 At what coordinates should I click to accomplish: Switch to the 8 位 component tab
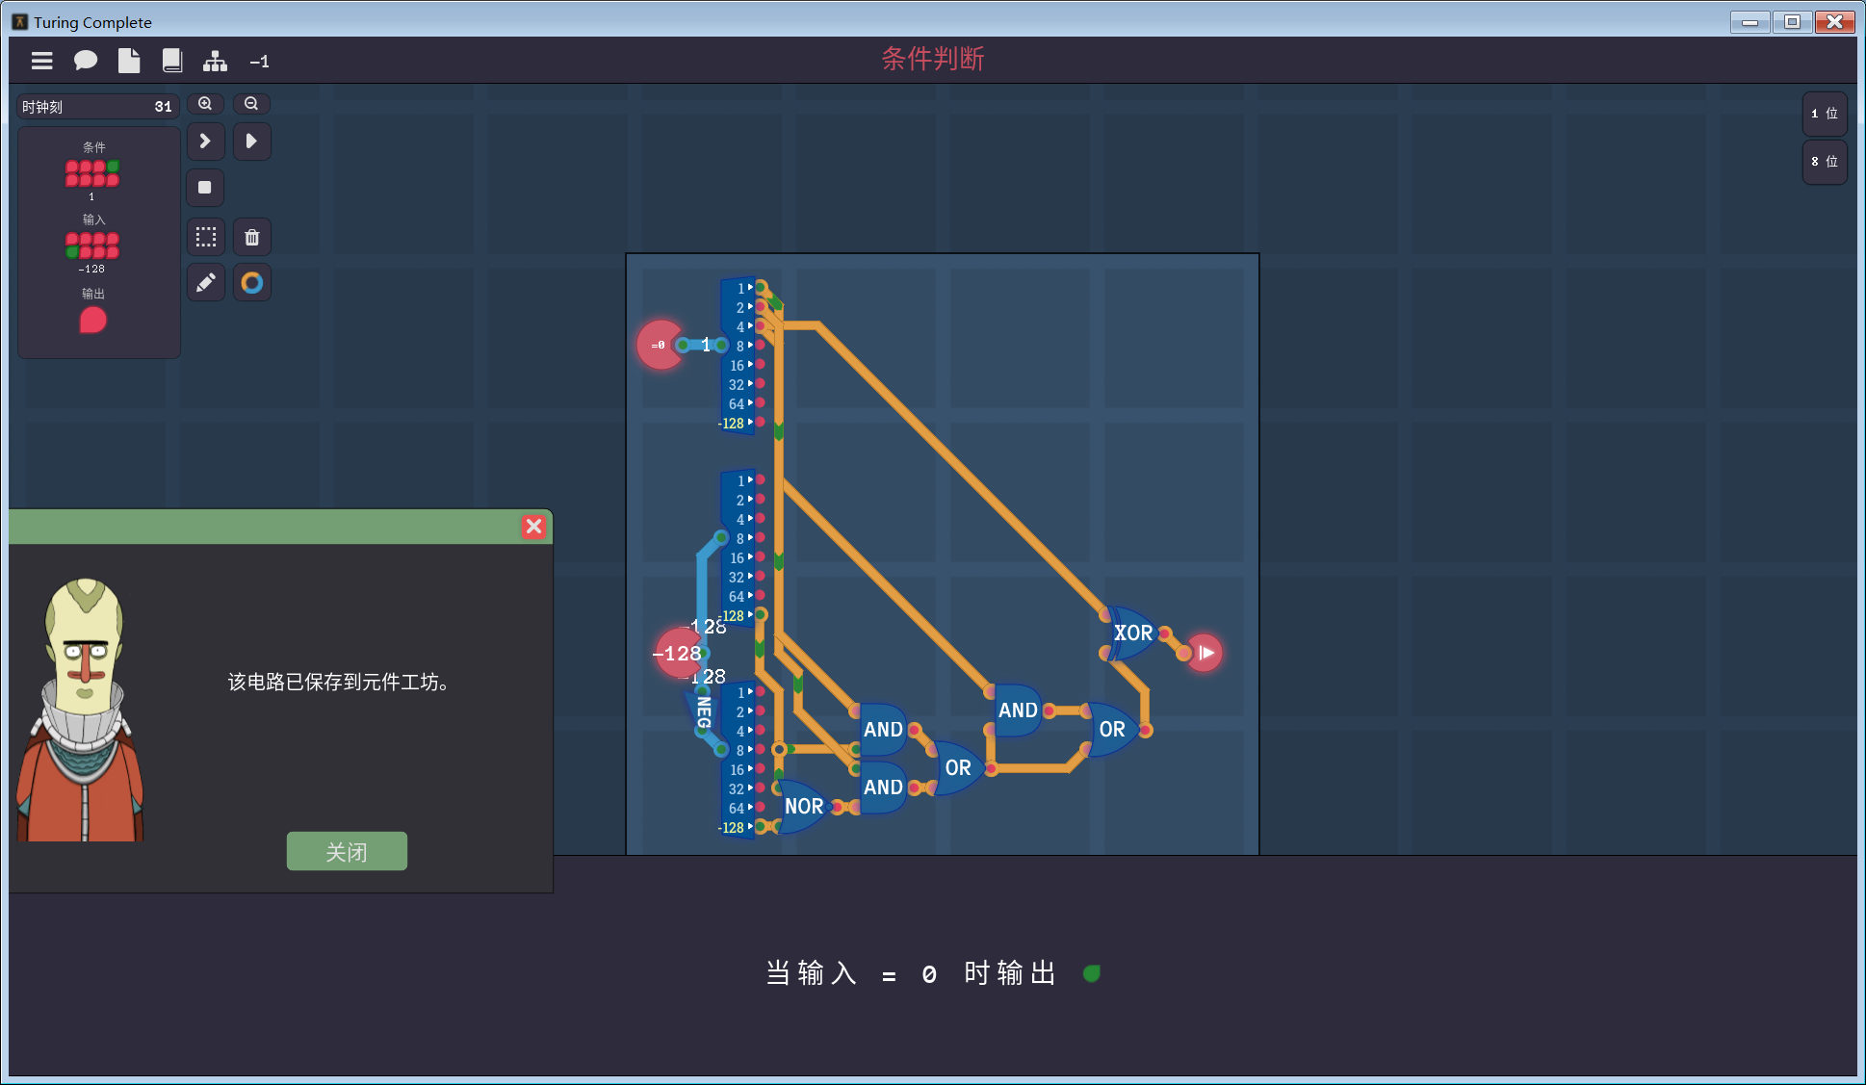coord(1824,162)
